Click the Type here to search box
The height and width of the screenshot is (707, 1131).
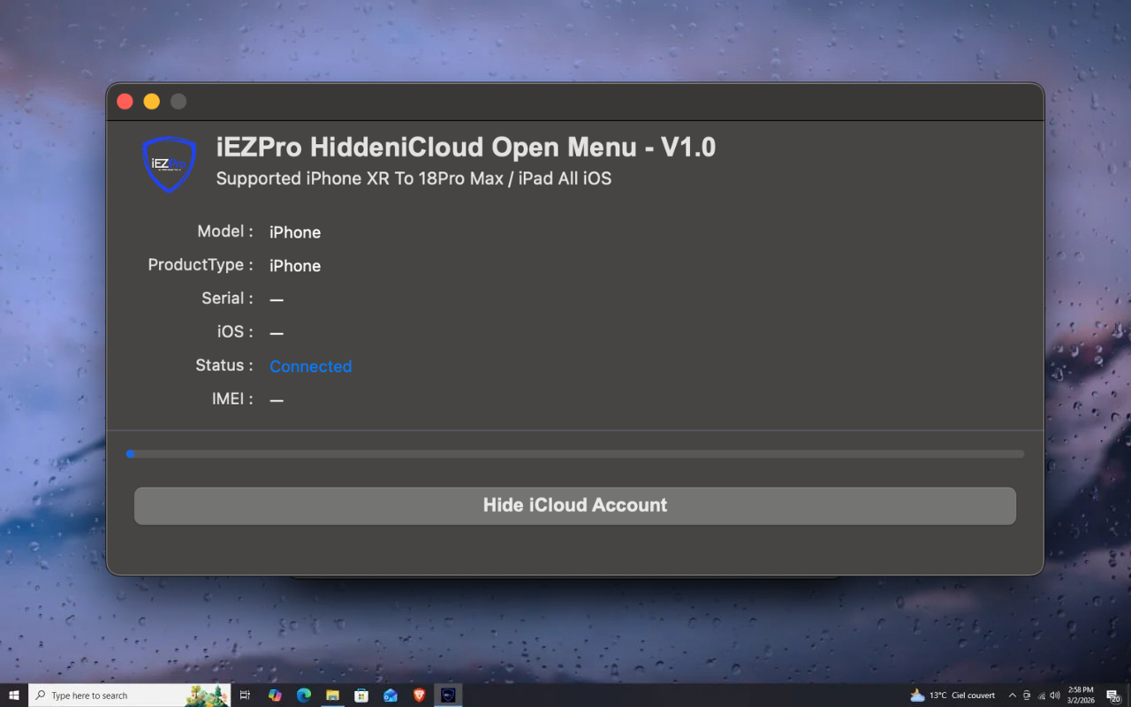tap(130, 696)
